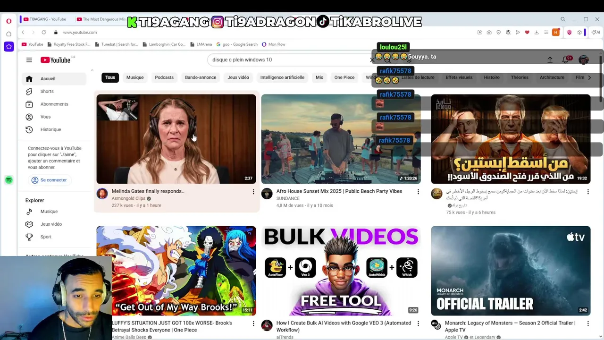
Task: Click the upload arrow icon near the bell
Action: [x=550, y=60]
